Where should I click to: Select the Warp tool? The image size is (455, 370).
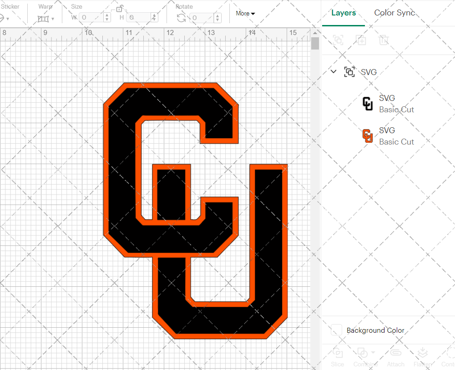(44, 17)
